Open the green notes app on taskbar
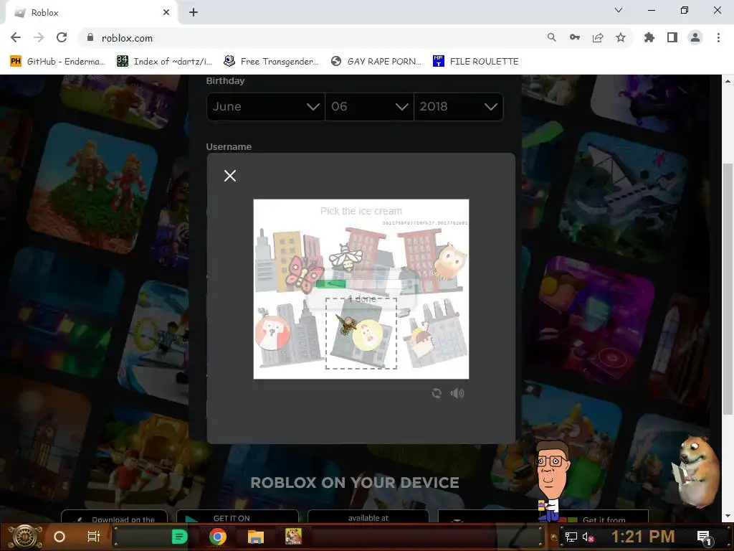734x551 pixels. click(x=179, y=537)
